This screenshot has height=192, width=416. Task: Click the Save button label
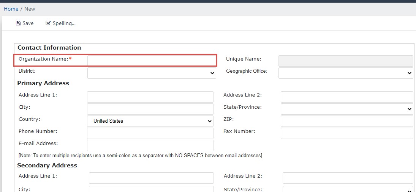coord(28,23)
